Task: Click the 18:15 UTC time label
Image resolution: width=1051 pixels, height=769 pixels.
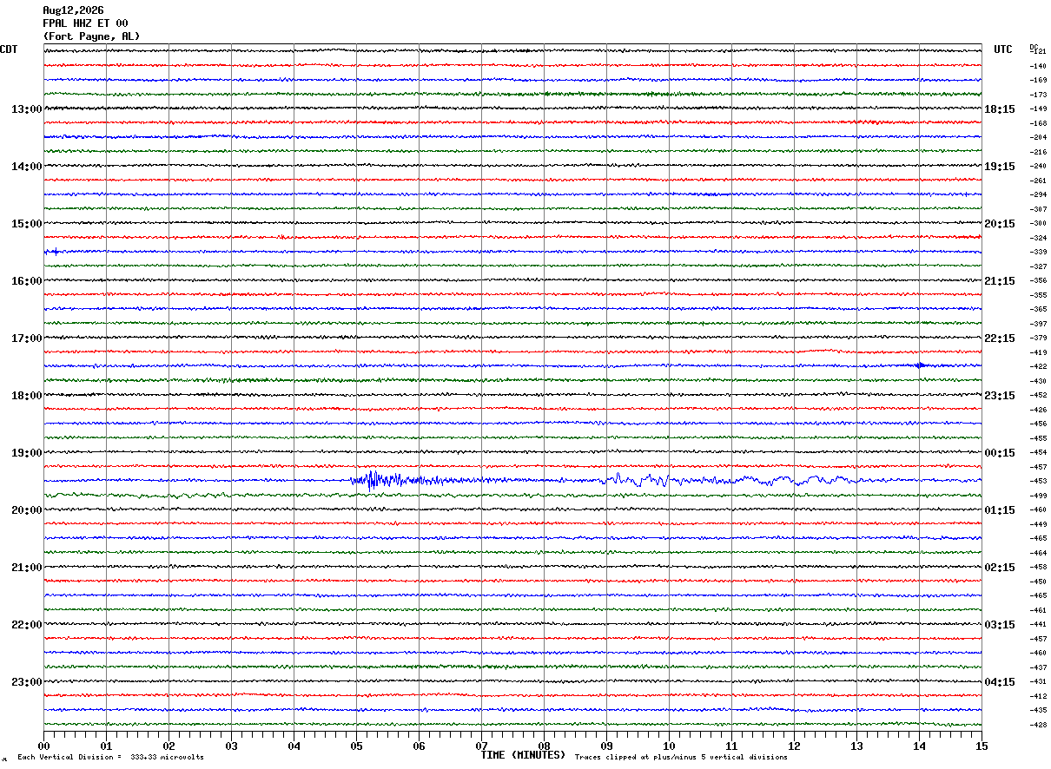Action: click(x=1000, y=109)
